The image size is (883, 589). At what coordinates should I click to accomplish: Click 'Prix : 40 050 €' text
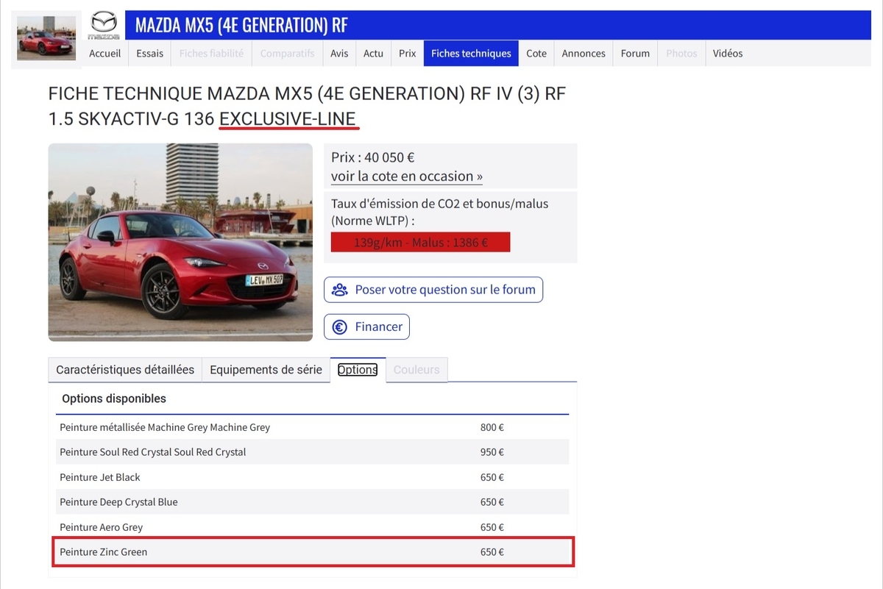(x=373, y=157)
